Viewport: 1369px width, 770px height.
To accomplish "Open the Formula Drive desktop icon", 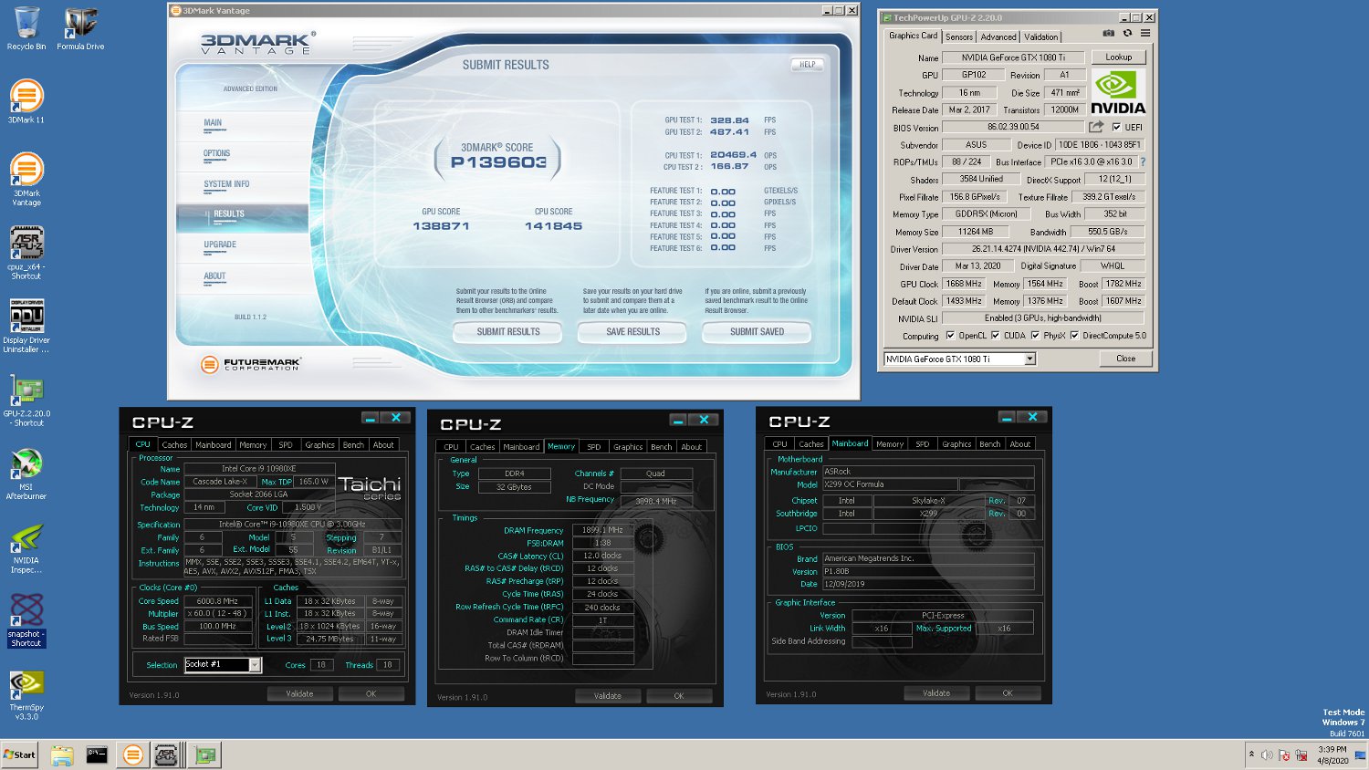I will point(80,28).
